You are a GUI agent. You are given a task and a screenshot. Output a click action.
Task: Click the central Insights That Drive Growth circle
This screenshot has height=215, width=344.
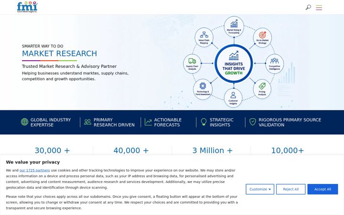pyautogui.click(x=234, y=64)
